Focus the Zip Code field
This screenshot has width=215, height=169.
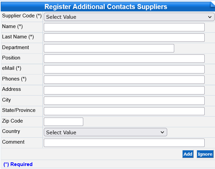coord(64,122)
